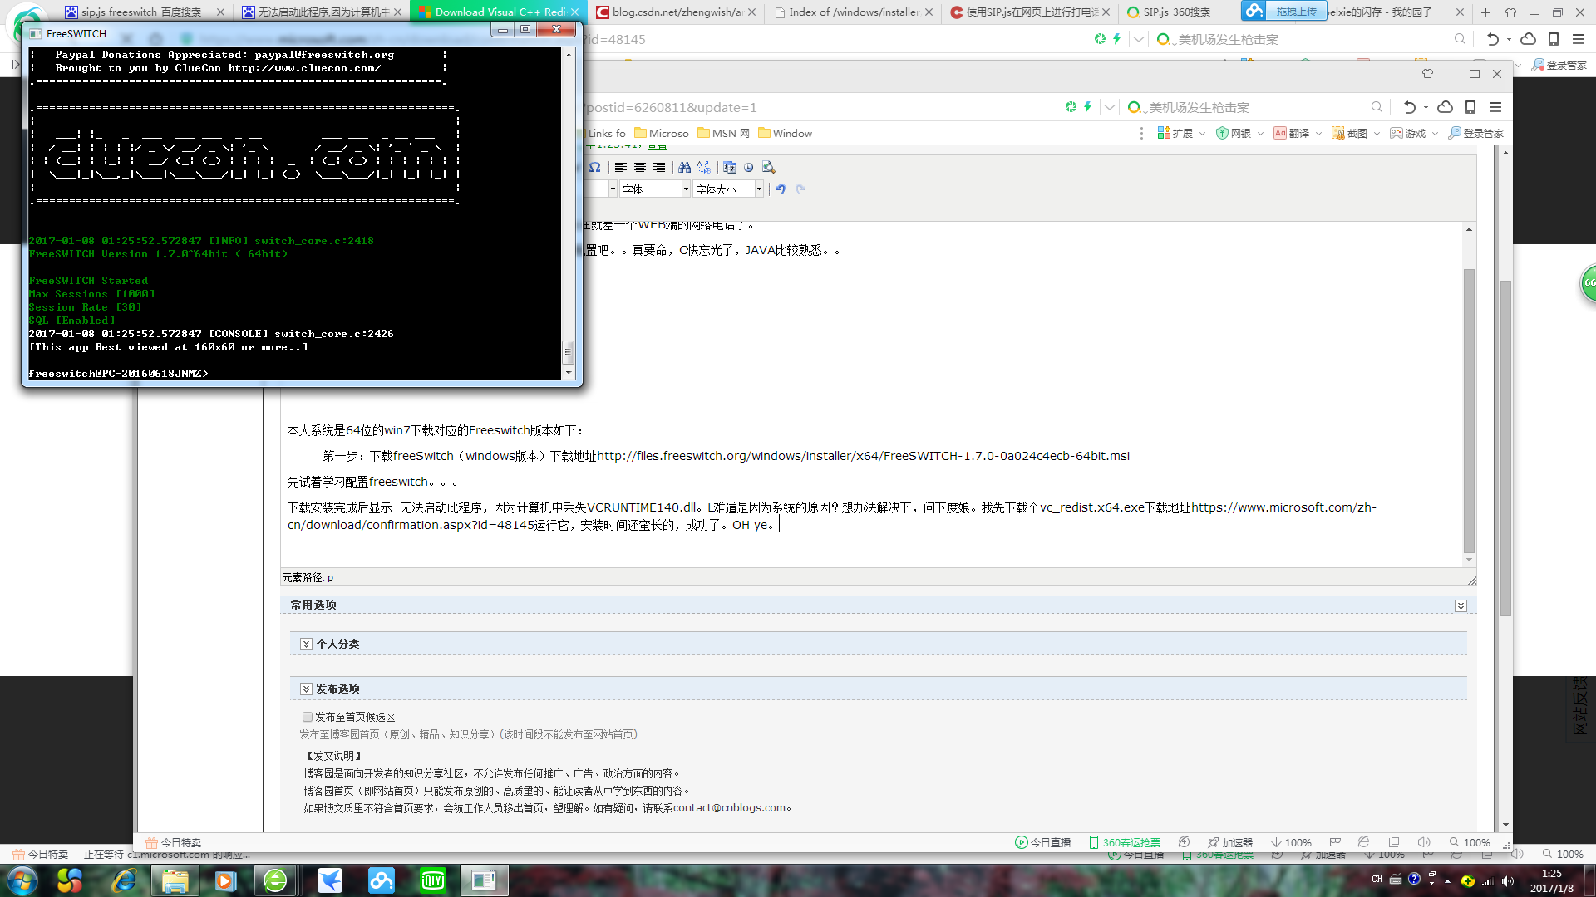Check 发布至首页候选区 checkbox
This screenshot has height=897, width=1596.
308,717
